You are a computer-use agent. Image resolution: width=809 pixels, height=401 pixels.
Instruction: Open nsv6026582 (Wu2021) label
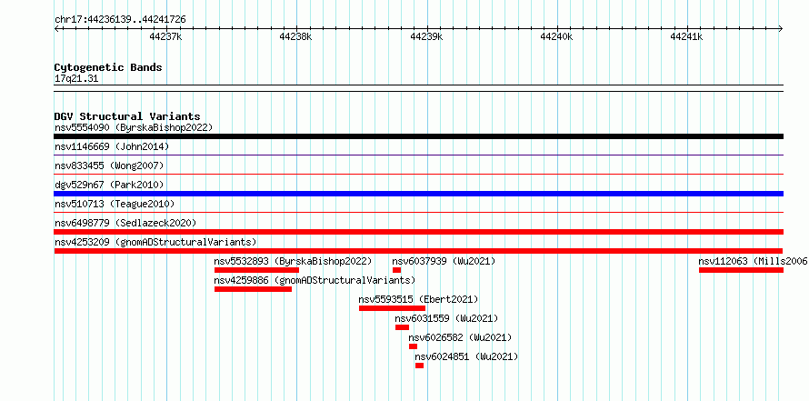(460, 337)
